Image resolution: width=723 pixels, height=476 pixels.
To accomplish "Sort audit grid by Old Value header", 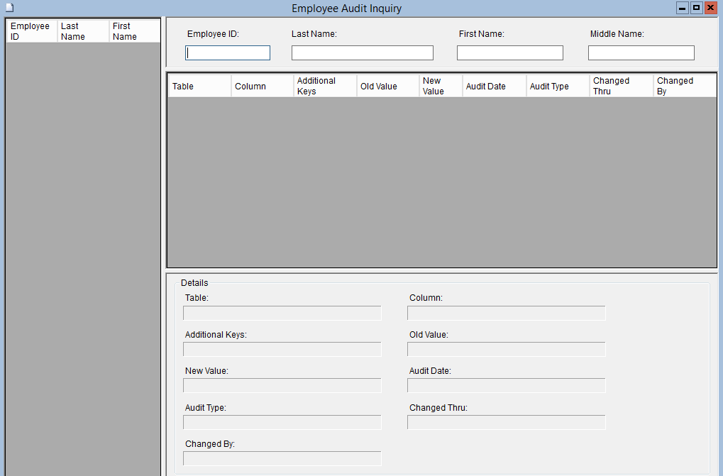I will point(387,86).
